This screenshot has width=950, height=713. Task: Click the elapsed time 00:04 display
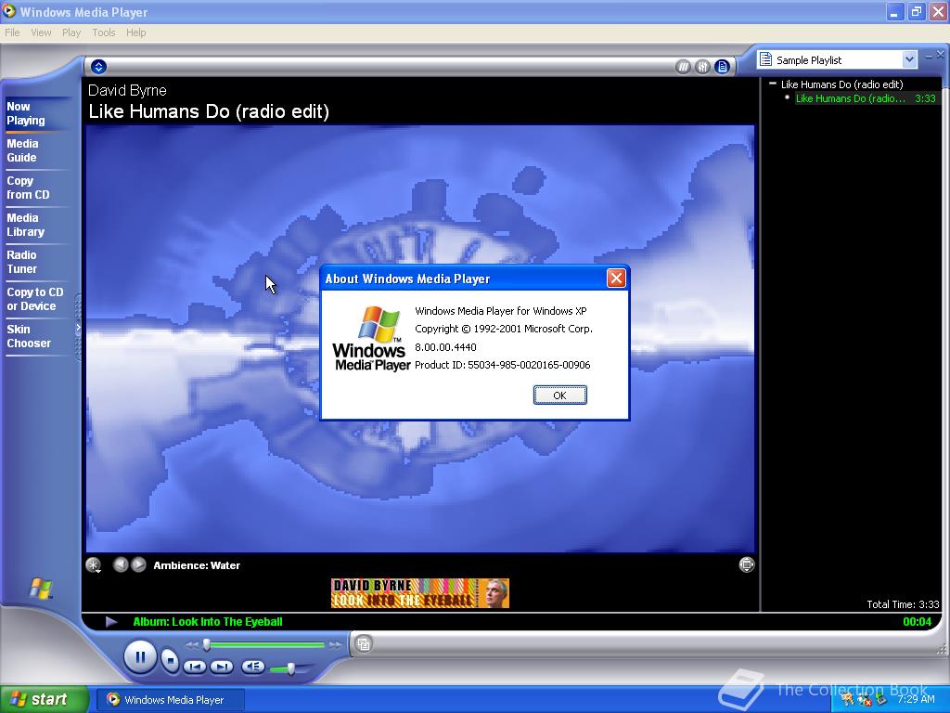tap(918, 621)
